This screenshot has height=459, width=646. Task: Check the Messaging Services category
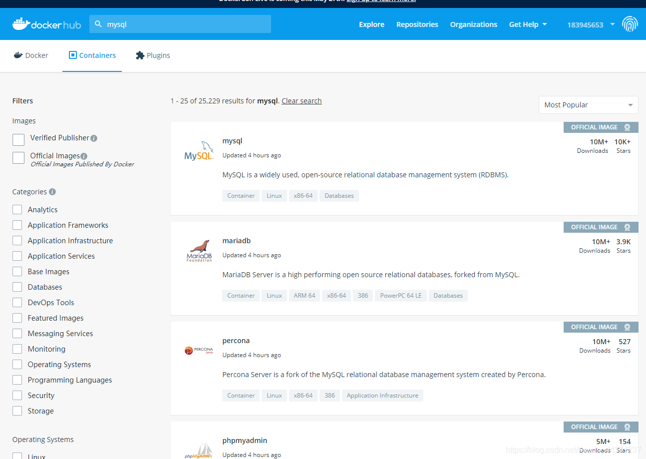17,333
